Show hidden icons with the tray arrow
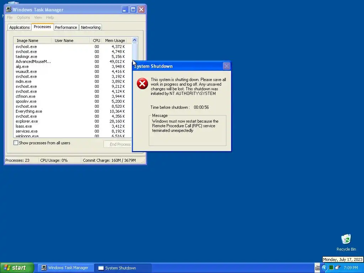Screen dimensions: 364x273 [x=324, y=268]
